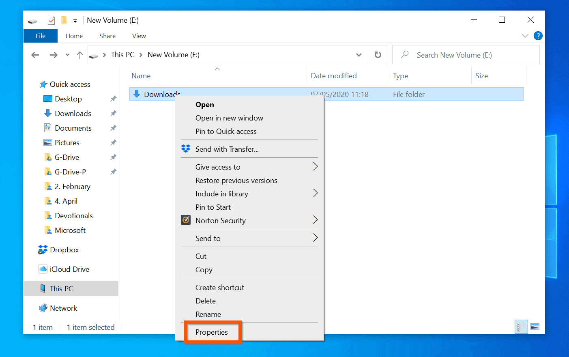Click the navigate up arrow icon
This screenshot has width=569, height=357.
pos(79,54)
